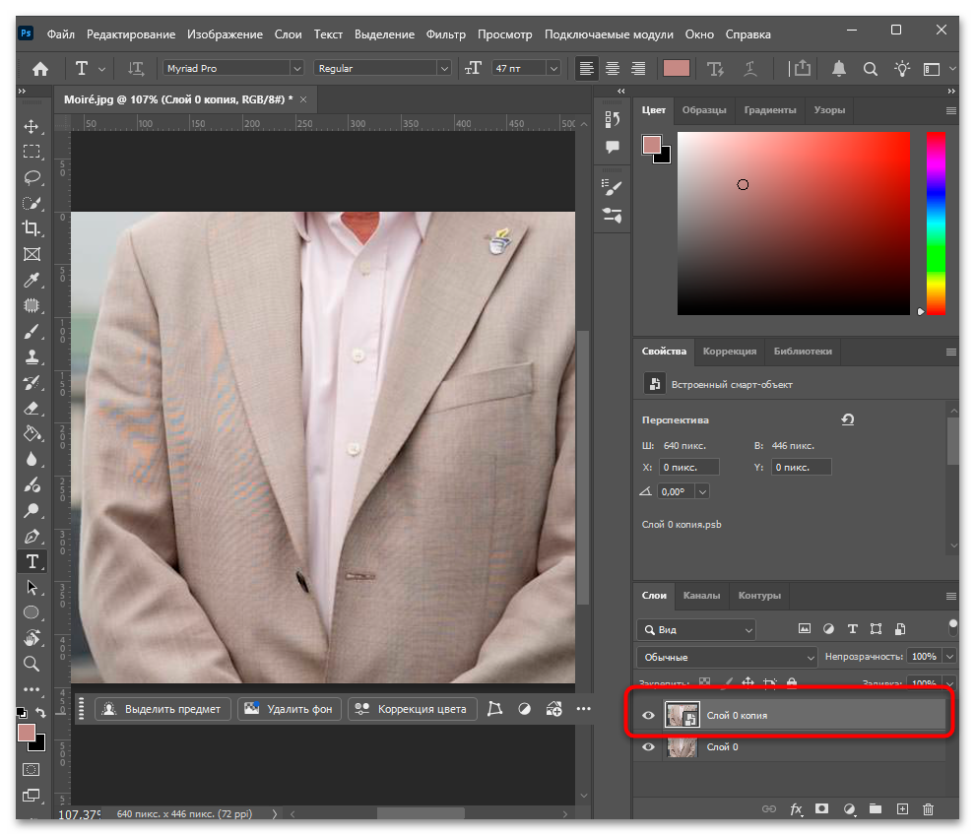Select the Pen tool

tap(32, 536)
